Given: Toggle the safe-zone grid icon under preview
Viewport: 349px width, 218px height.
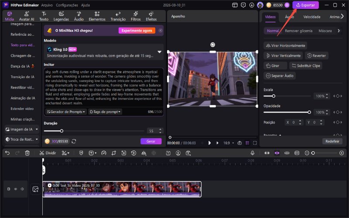Looking at the screenshot, I should (247, 143).
